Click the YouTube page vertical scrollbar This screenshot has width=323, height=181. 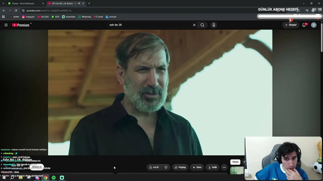(x=321, y=38)
